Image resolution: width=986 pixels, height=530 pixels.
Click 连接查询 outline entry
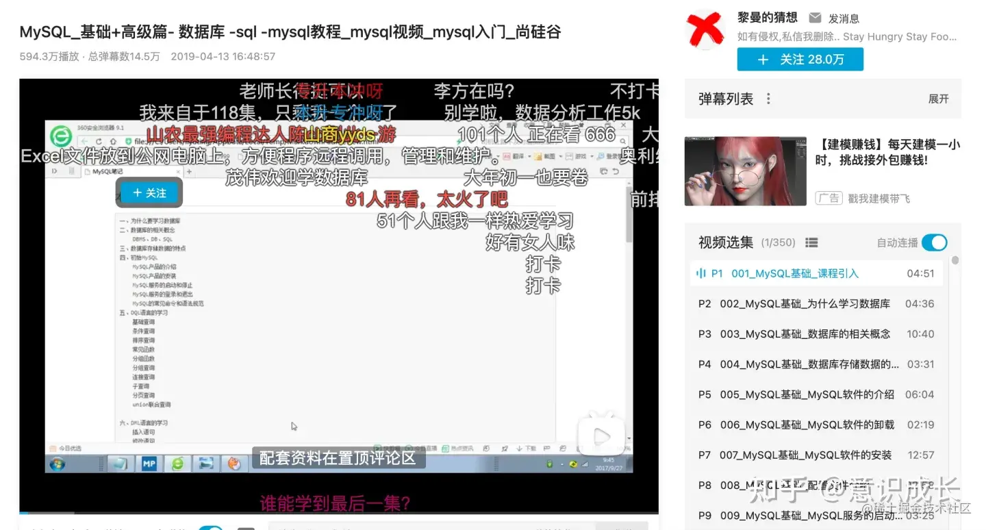tap(144, 377)
